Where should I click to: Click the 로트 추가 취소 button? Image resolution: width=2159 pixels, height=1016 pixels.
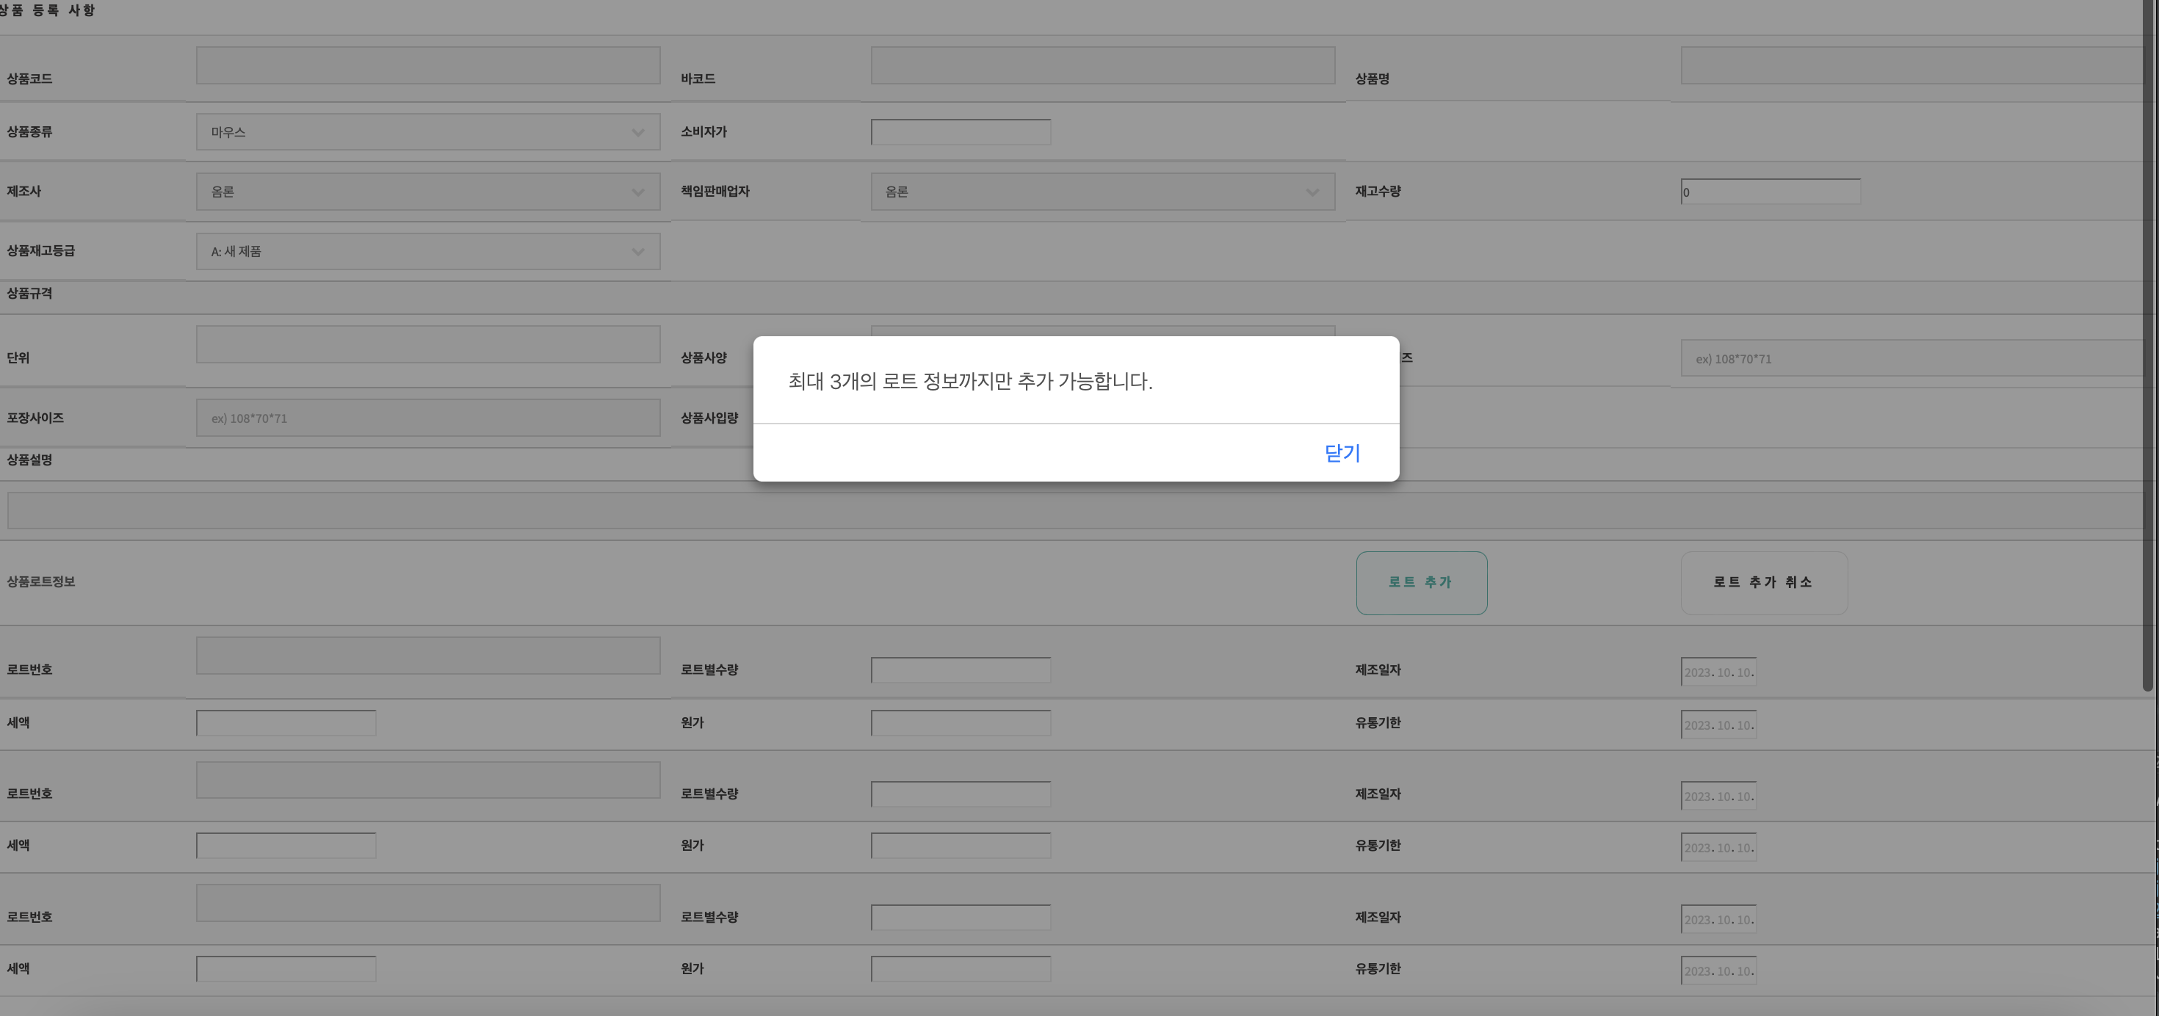(1763, 583)
